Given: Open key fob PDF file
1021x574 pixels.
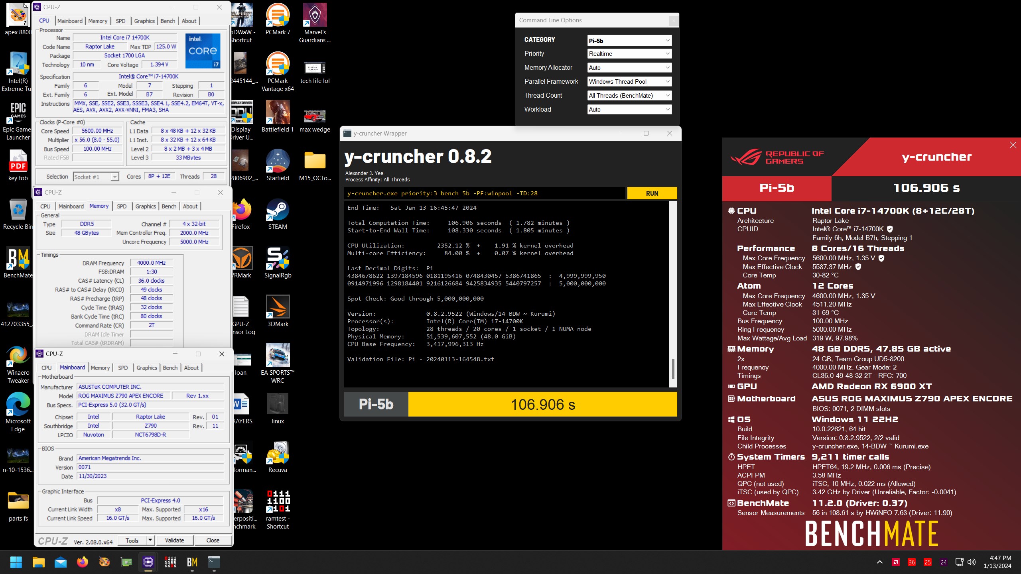Looking at the screenshot, I should click(x=18, y=165).
